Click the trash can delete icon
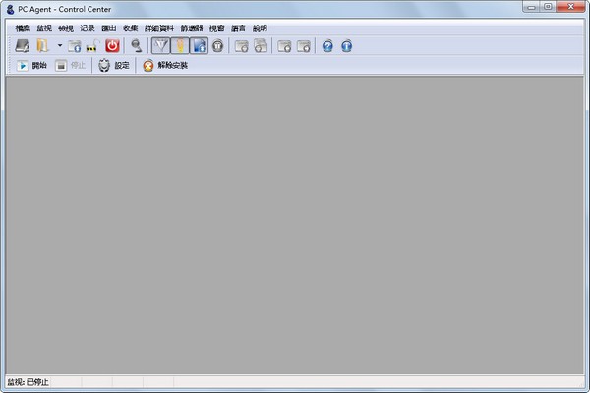The image size is (590, 393). point(218,46)
